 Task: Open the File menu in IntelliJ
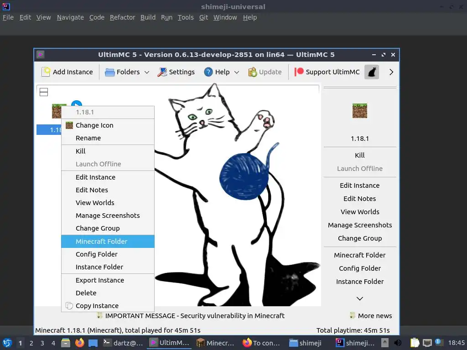pos(8,18)
